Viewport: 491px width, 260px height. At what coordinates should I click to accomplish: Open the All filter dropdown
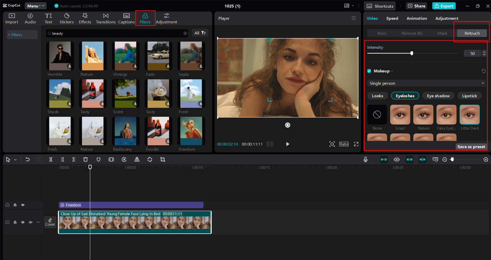point(200,33)
